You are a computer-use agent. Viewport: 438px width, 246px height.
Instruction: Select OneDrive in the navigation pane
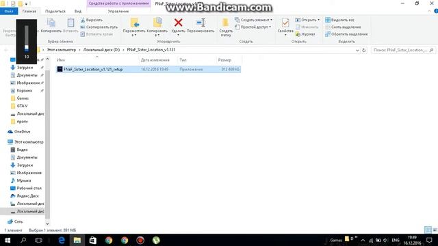pyautogui.click(x=22, y=132)
